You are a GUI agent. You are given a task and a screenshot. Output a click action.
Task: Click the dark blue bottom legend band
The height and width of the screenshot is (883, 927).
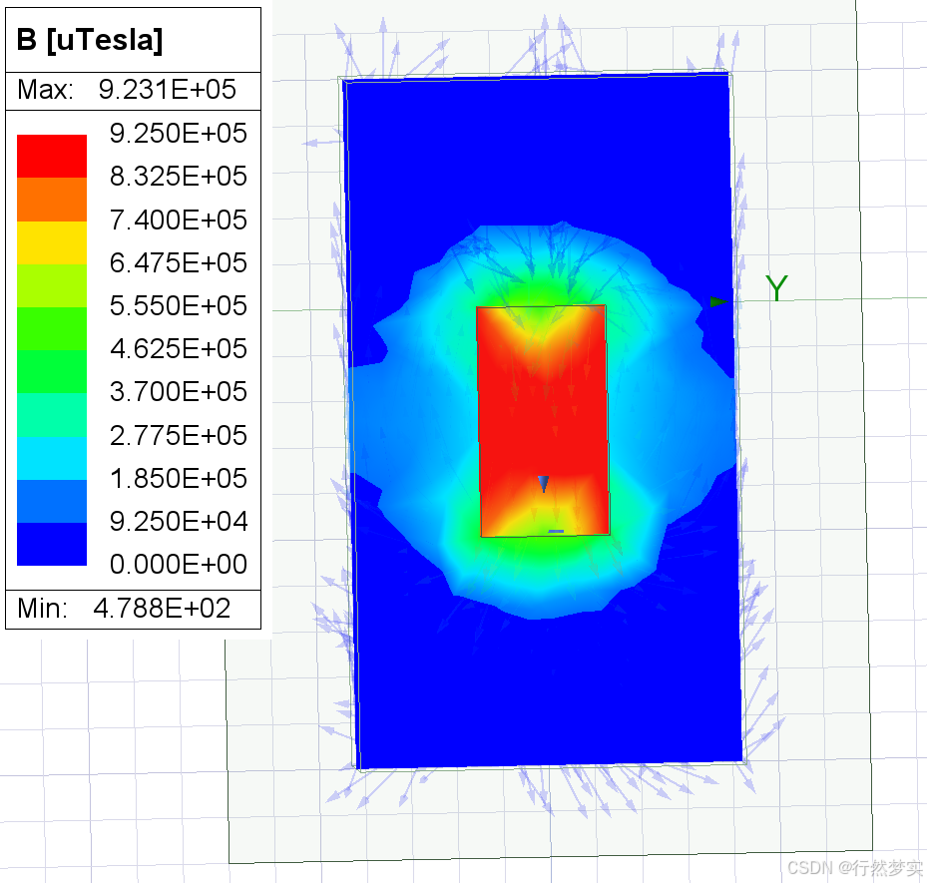click(52, 545)
